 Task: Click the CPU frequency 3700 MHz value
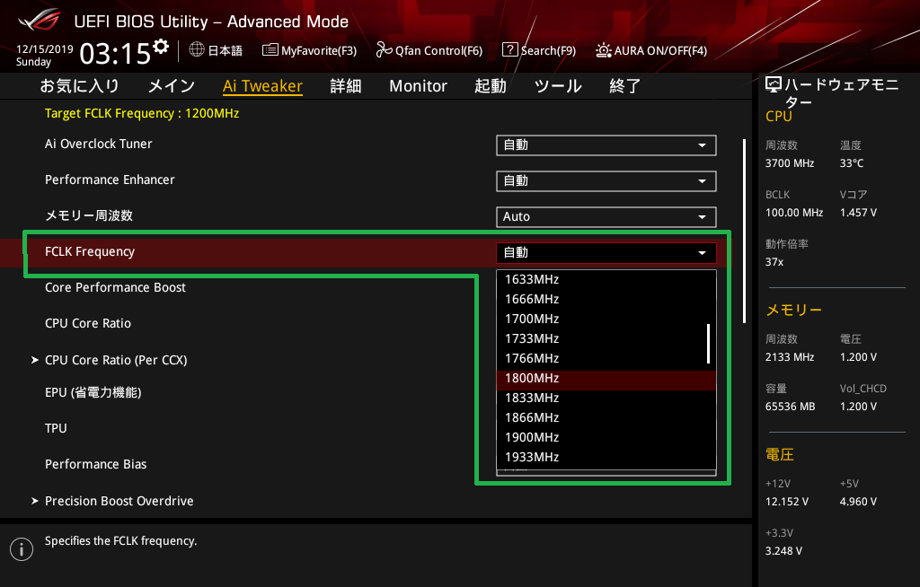pos(789,163)
